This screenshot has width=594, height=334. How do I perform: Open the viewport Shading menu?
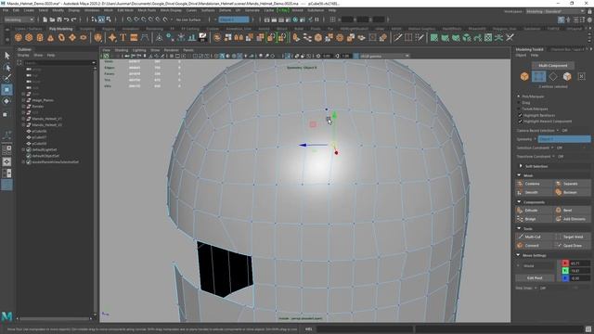[x=122, y=50]
